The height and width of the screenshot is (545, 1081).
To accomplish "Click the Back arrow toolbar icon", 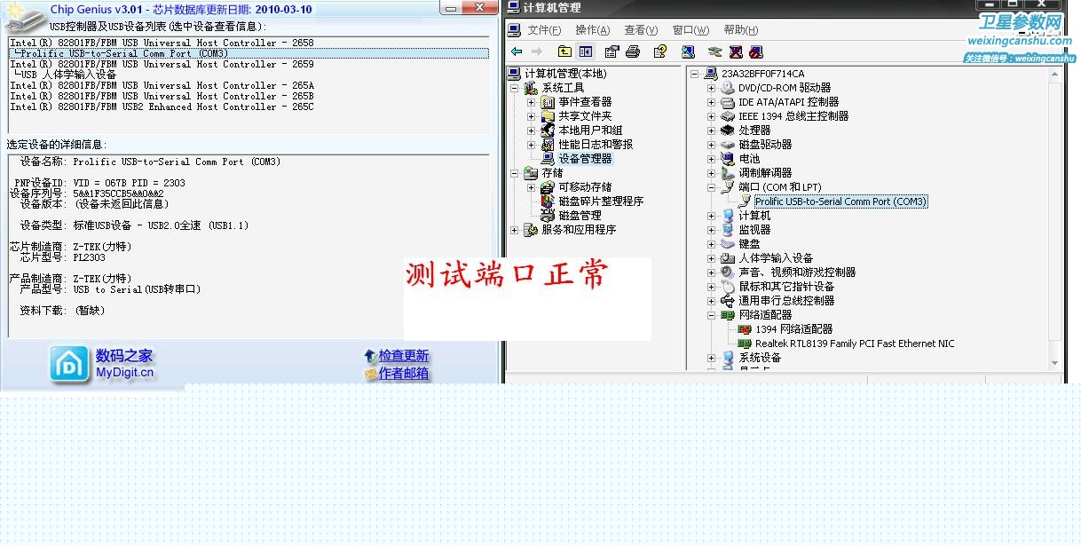I will [517, 52].
